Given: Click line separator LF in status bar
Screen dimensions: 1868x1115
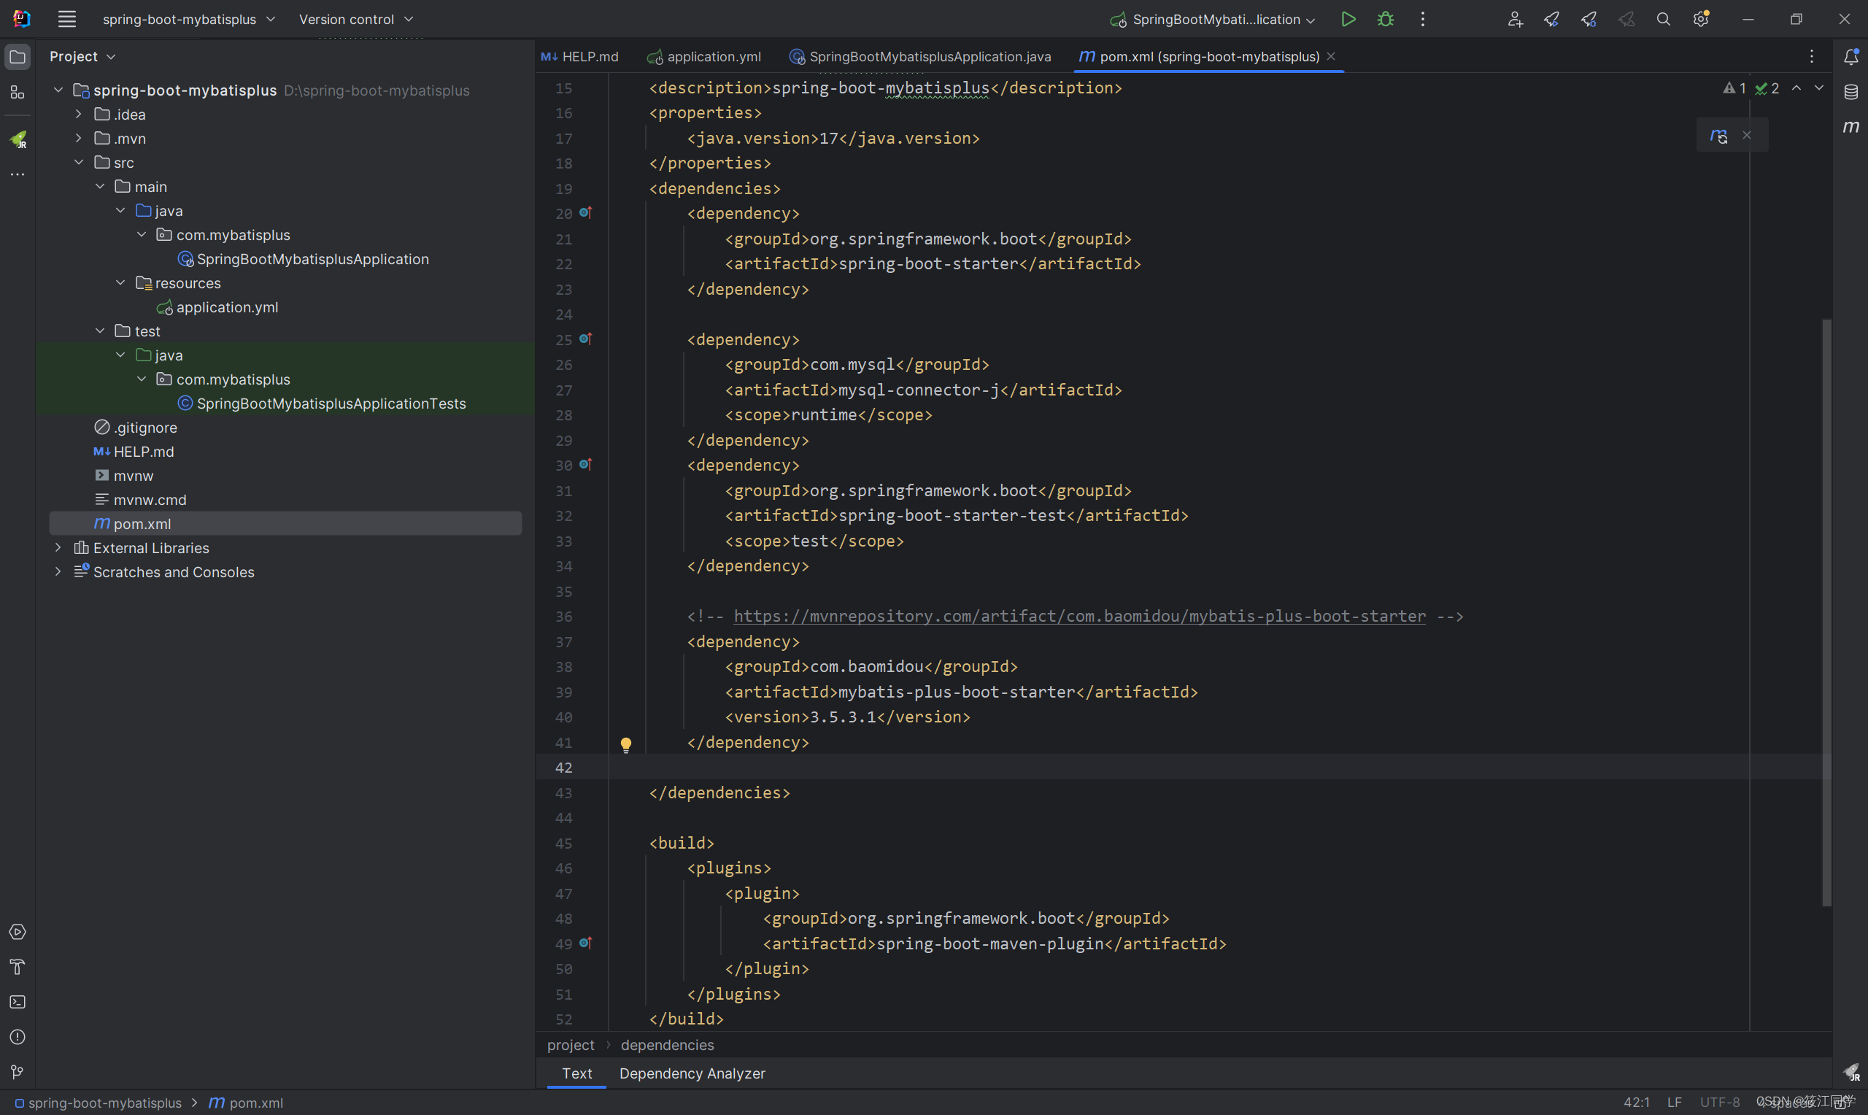Looking at the screenshot, I should point(1674,1102).
